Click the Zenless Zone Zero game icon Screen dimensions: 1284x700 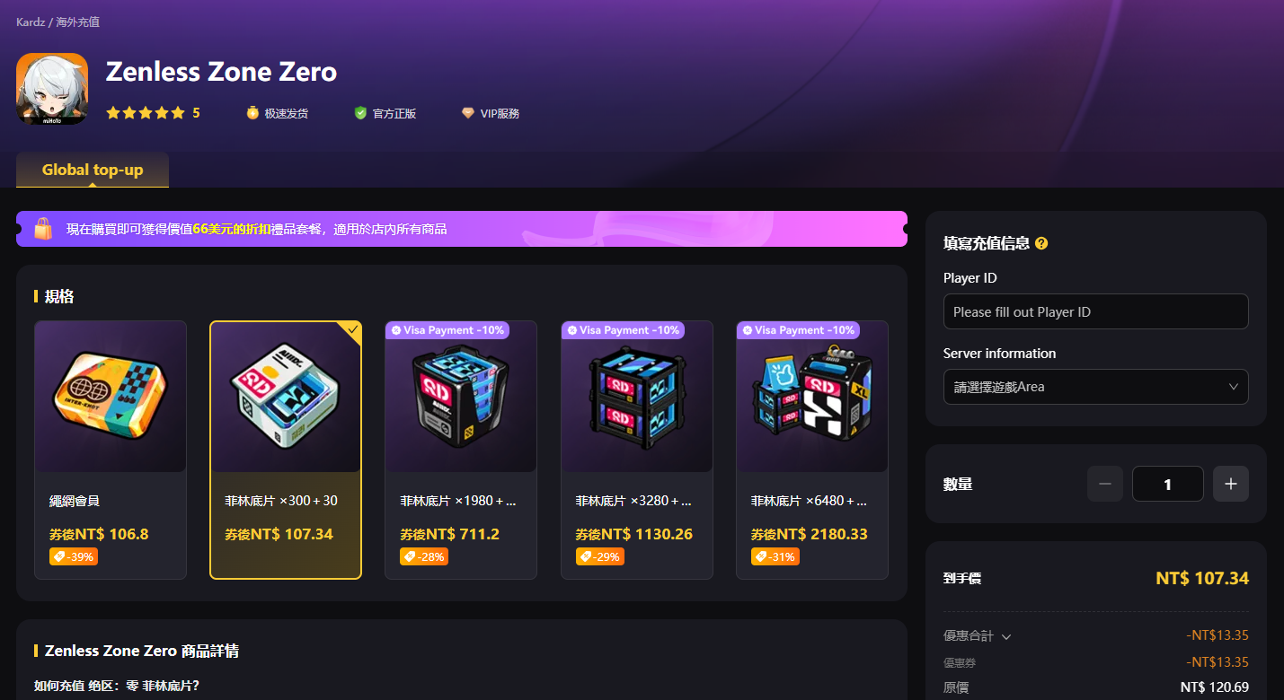(52, 89)
